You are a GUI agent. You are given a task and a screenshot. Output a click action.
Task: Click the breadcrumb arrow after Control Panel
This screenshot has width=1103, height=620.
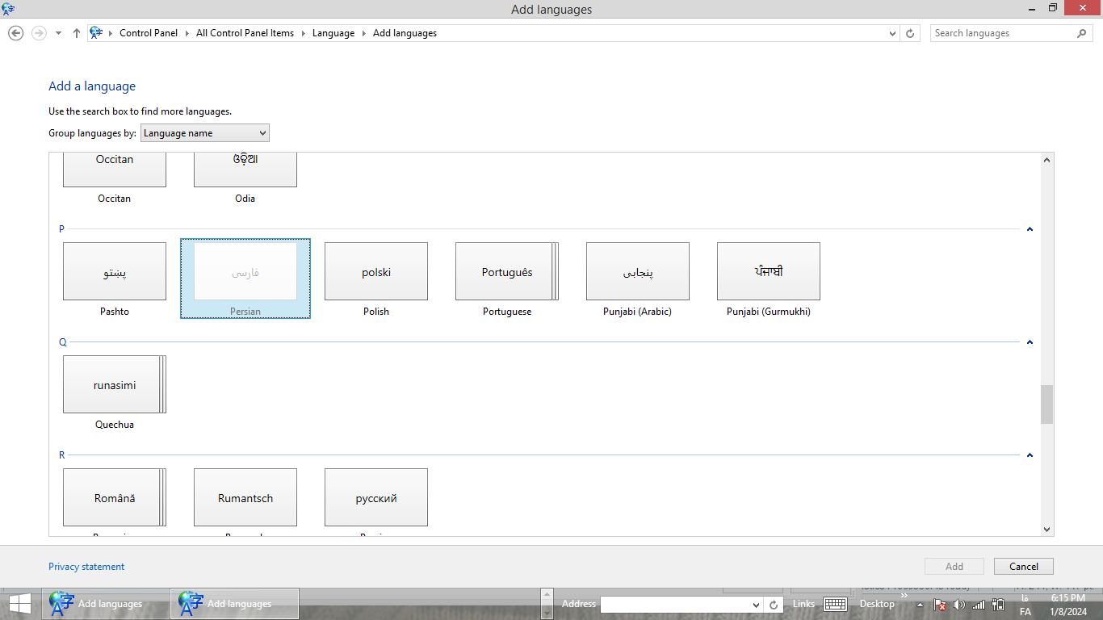point(187,33)
